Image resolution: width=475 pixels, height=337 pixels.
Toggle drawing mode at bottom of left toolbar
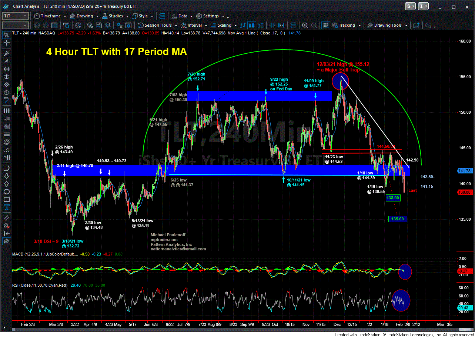pos(6,241)
